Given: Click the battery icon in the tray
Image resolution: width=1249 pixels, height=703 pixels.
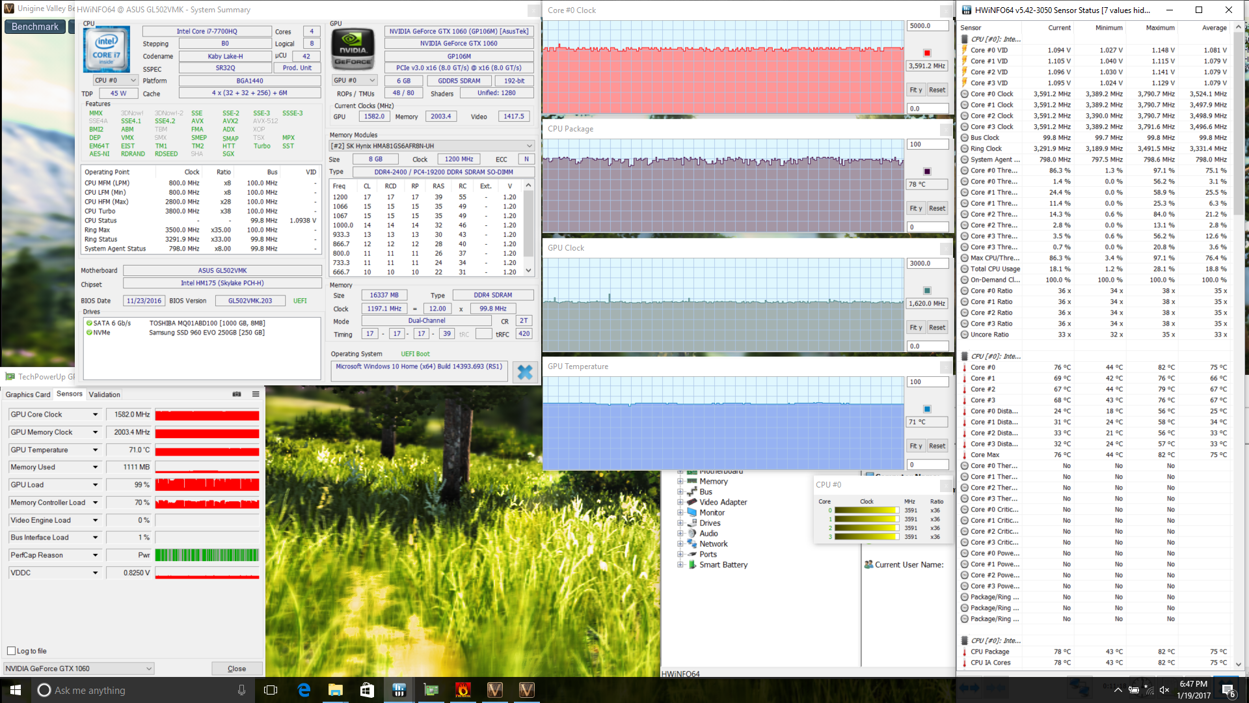Looking at the screenshot, I should pyautogui.click(x=1133, y=690).
